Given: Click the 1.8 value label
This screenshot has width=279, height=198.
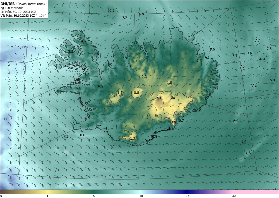Looking at the screenshot, I should tap(169, 83).
